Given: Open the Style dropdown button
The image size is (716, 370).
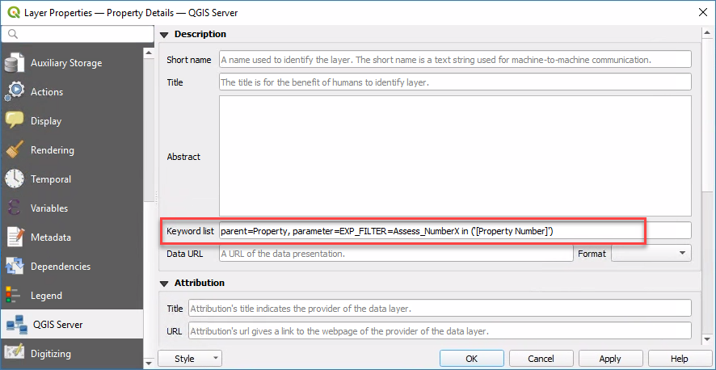Looking at the screenshot, I should click(190, 359).
